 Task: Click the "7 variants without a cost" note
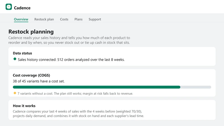(x=75, y=94)
